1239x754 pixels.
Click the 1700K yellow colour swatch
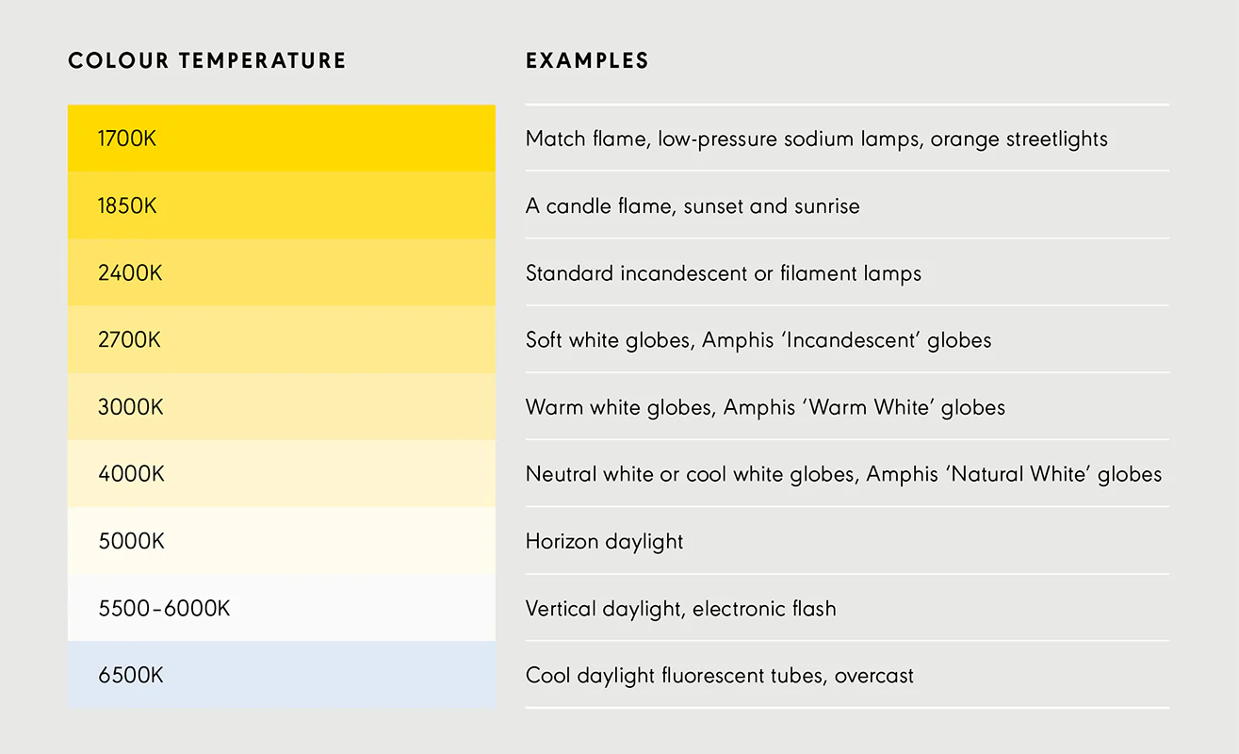pos(282,138)
